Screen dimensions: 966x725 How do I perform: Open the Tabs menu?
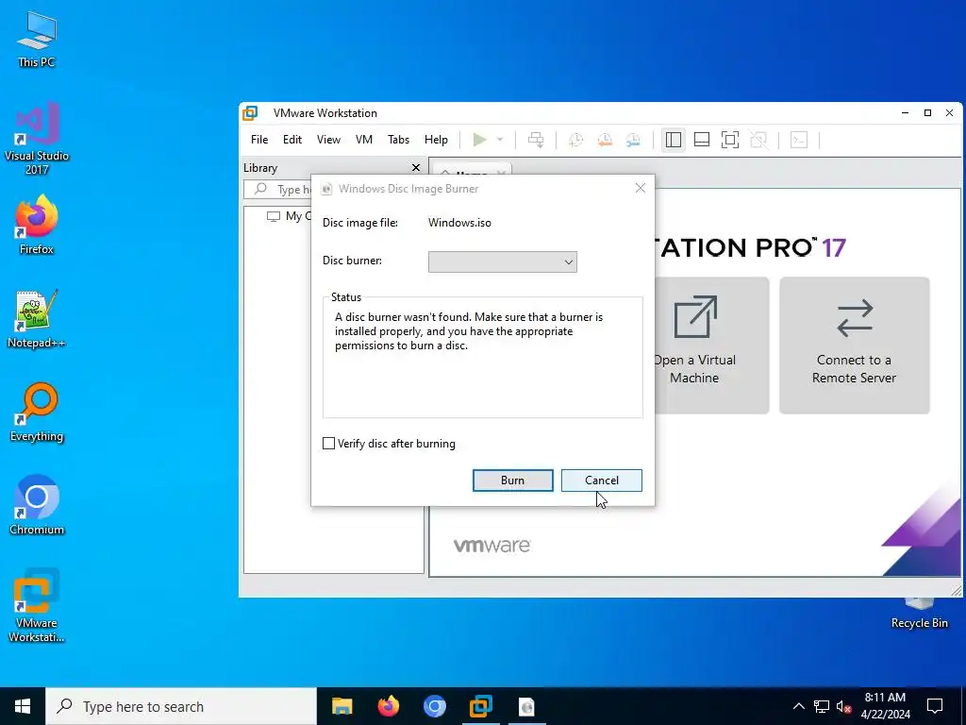tap(399, 140)
